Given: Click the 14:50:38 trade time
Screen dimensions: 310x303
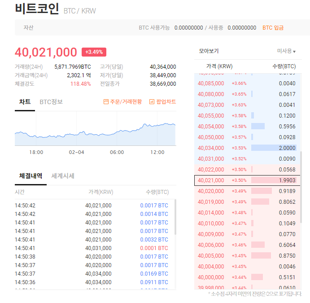Looking at the screenshot, I should click(25, 256).
